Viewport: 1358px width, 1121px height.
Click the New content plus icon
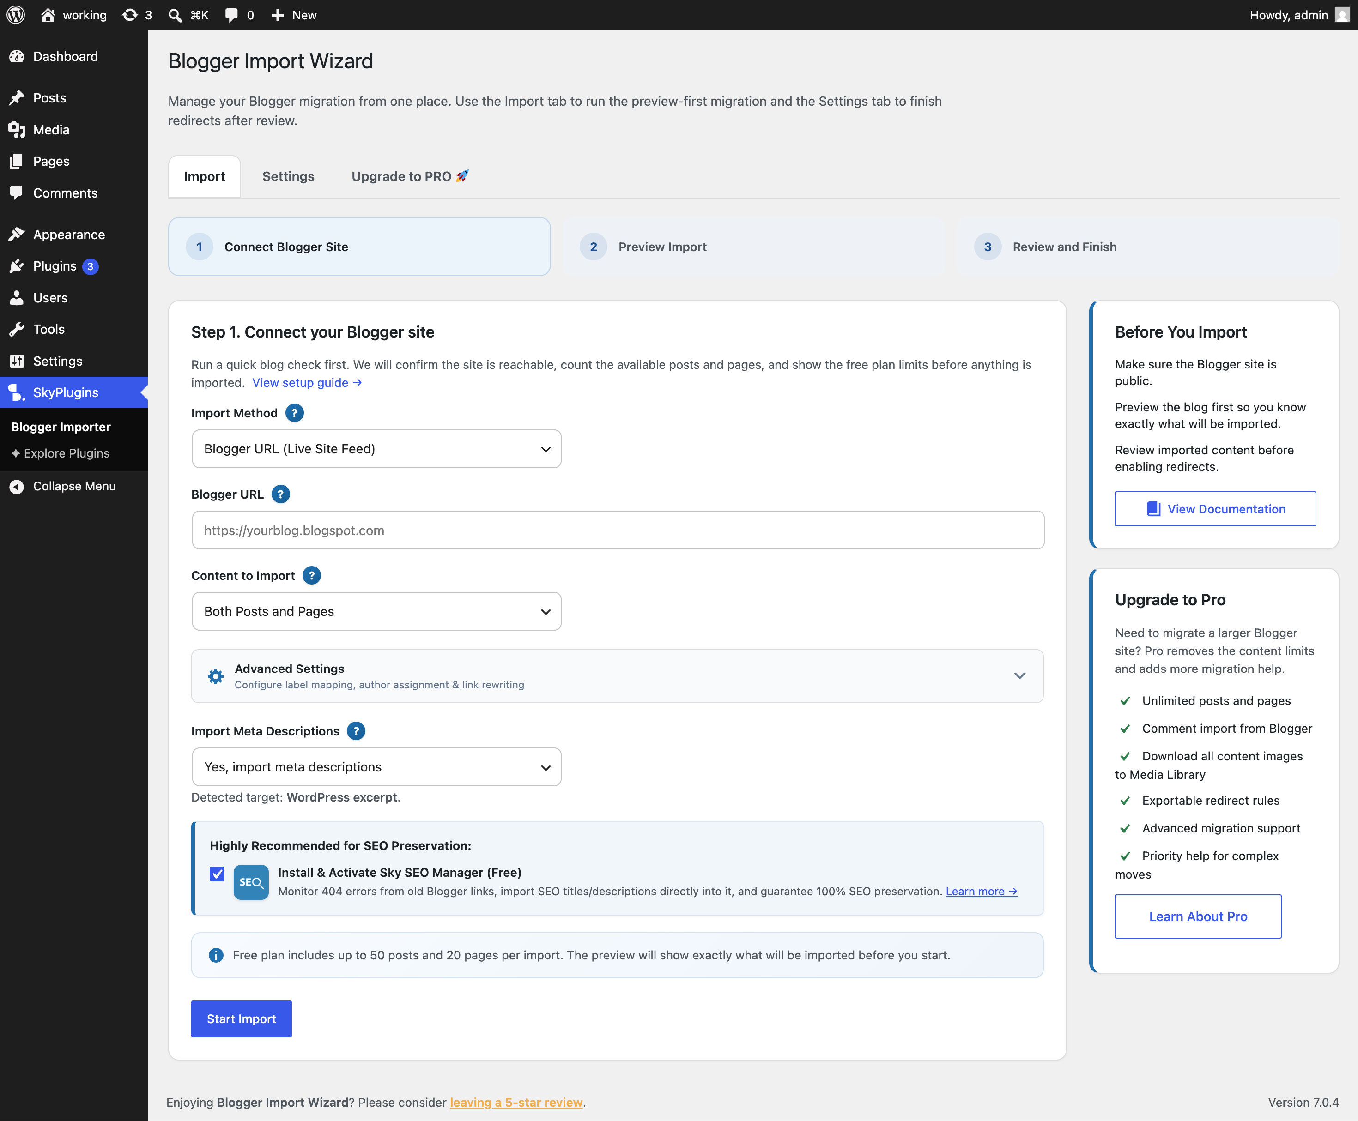coord(278,15)
